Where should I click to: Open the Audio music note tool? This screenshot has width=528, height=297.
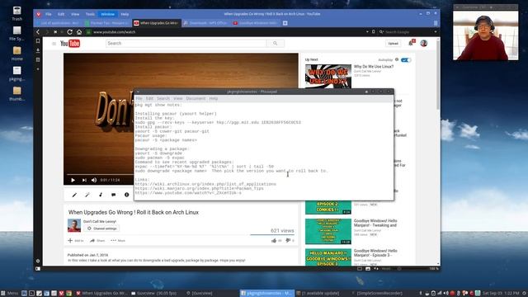pyautogui.click(x=101, y=195)
